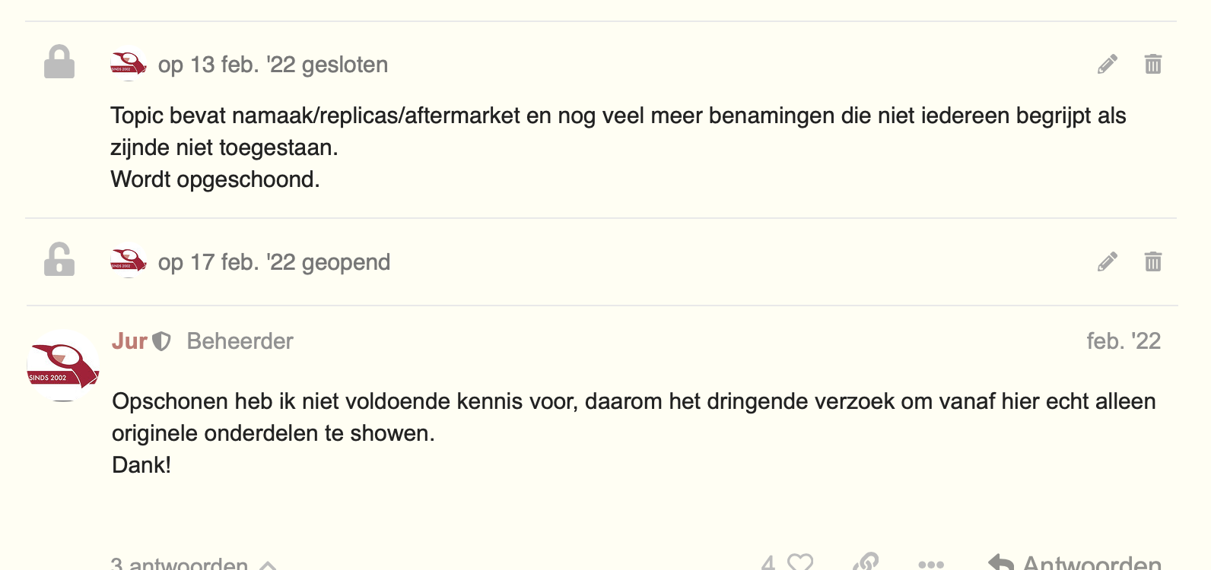Delete the '13 feb. gesloten' action post
Image resolution: width=1211 pixels, height=570 pixels.
(1153, 65)
